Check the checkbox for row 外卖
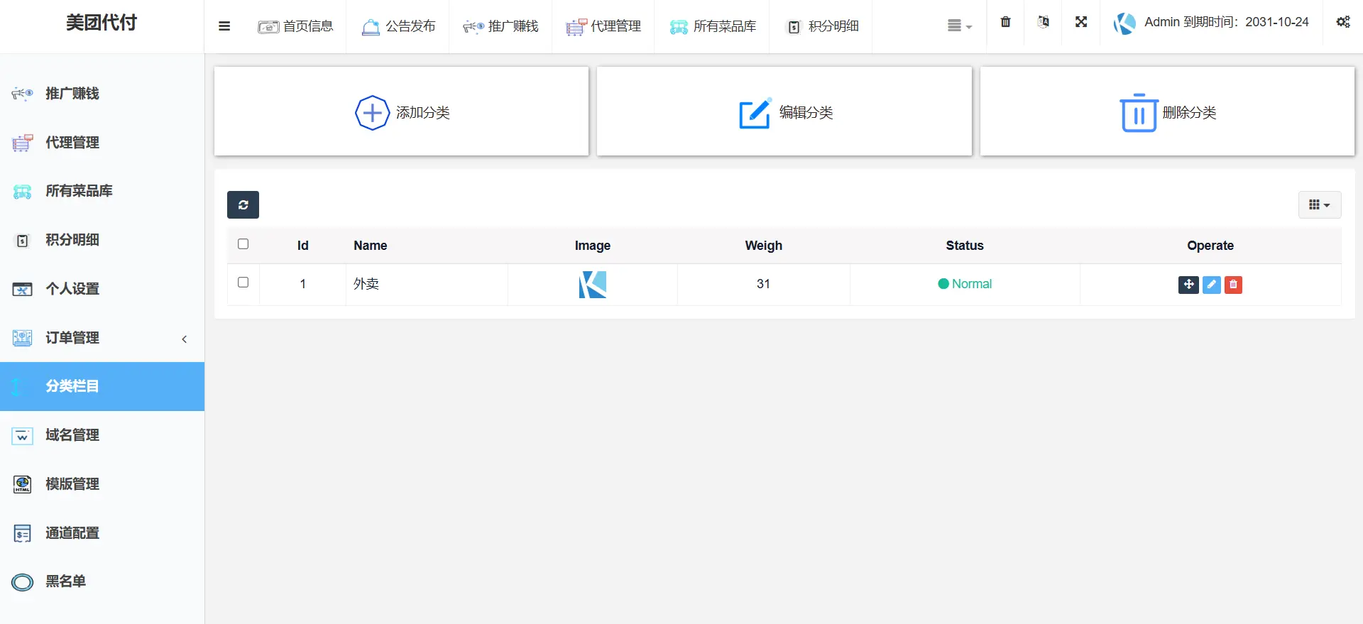This screenshot has height=624, width=1363. click(243, 283)
